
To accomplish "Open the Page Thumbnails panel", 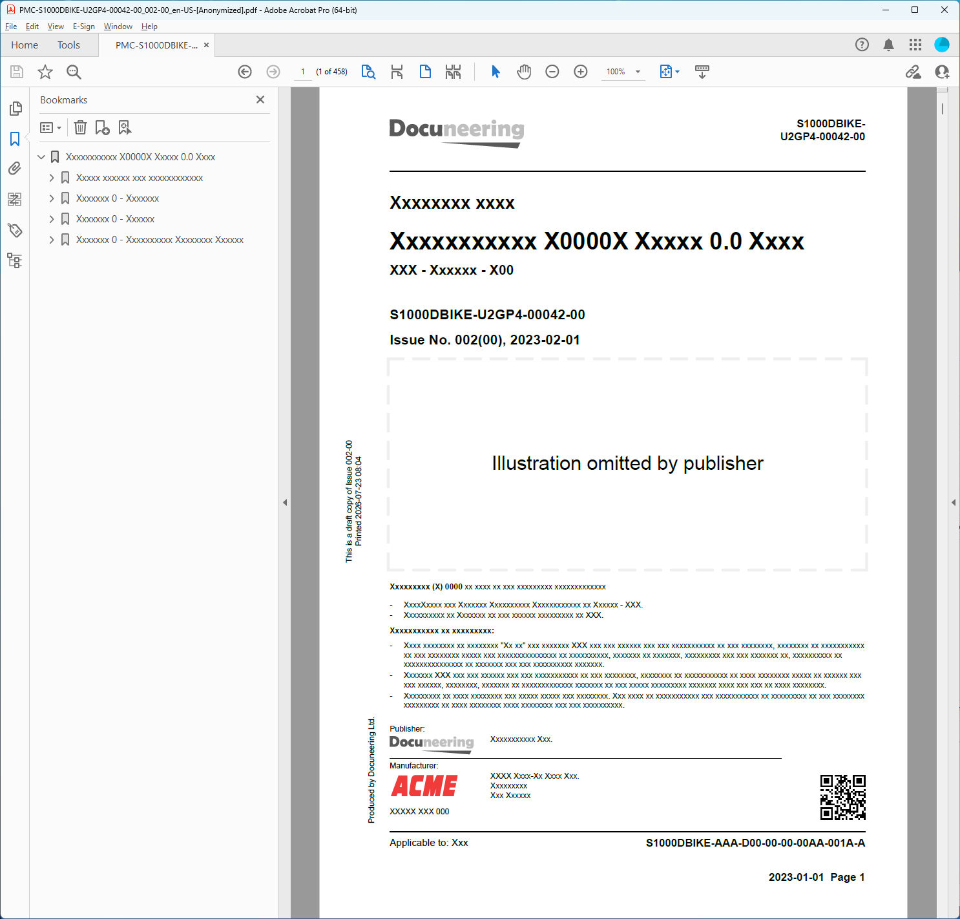I will 16,109.
